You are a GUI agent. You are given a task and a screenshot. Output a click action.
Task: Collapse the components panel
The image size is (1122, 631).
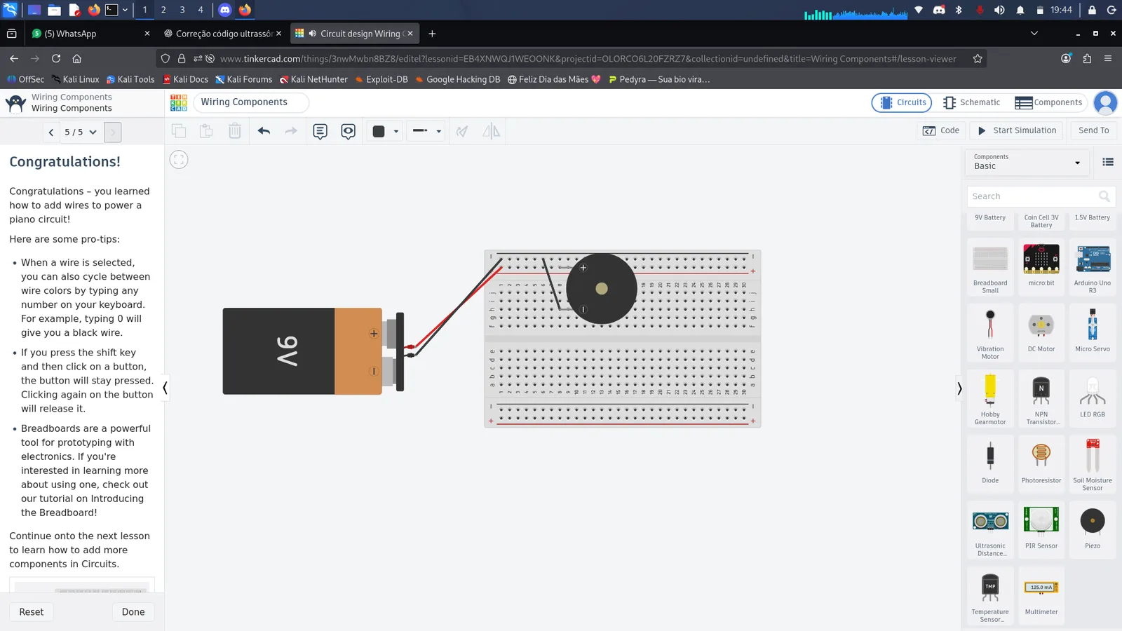[x=959, y=388]
